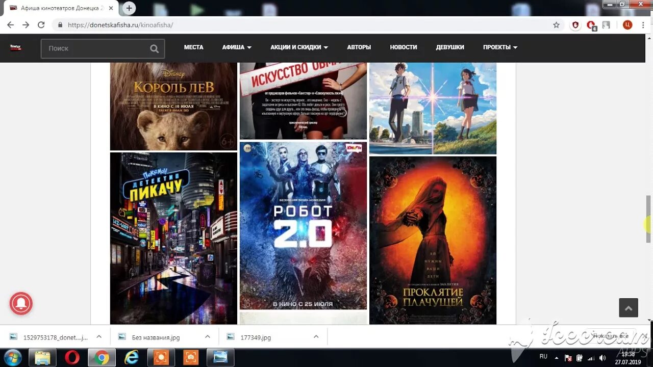
Task: Click the RU language indicator
Action: (x=543, y=356)
